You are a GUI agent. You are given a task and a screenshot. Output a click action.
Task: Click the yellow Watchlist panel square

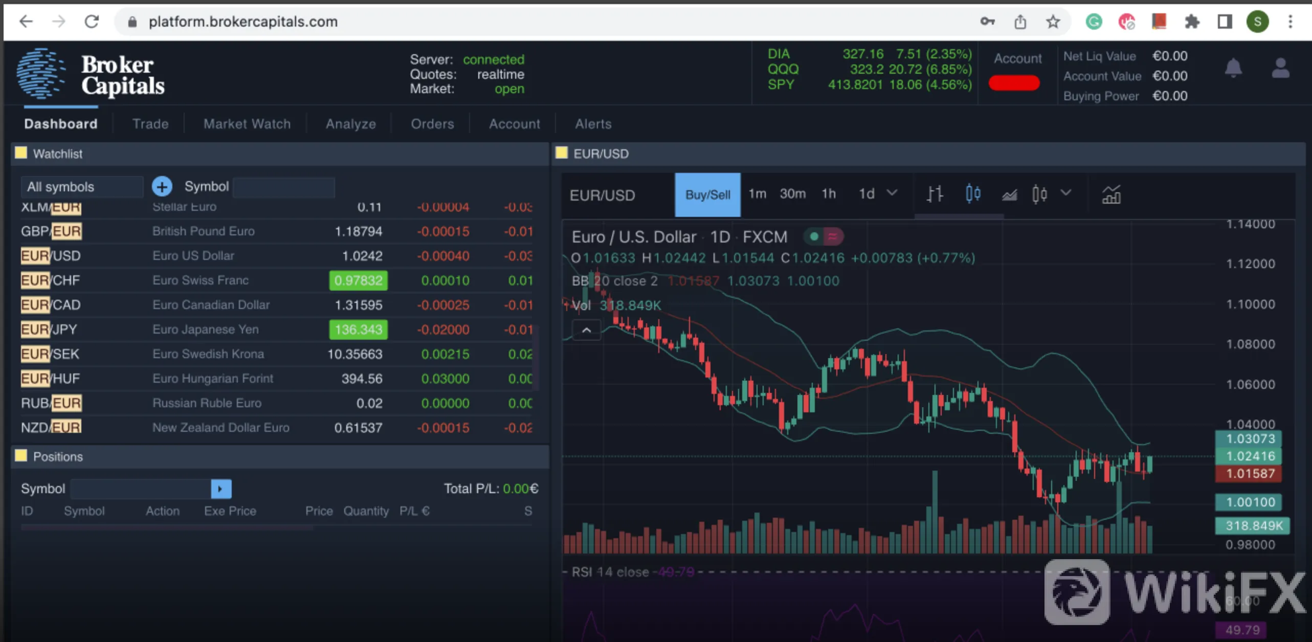point(21,153)
